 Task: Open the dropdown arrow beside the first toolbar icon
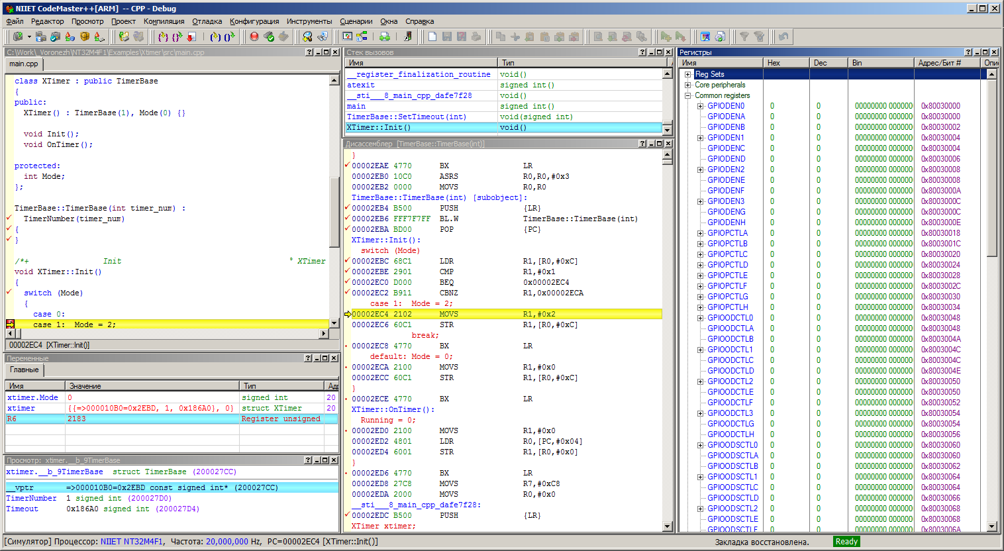point(28,37)
